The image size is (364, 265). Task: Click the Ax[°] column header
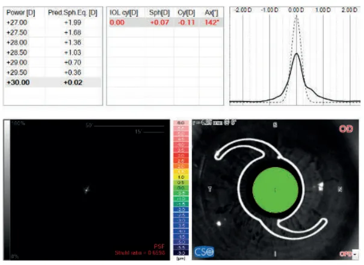pyautogui.click(x=212, y=13)
